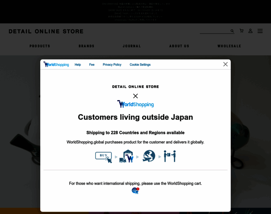This screenshot has height=214, width=271.
Task: Open the BRANDS navigation menu
Action: click(86, 46)
